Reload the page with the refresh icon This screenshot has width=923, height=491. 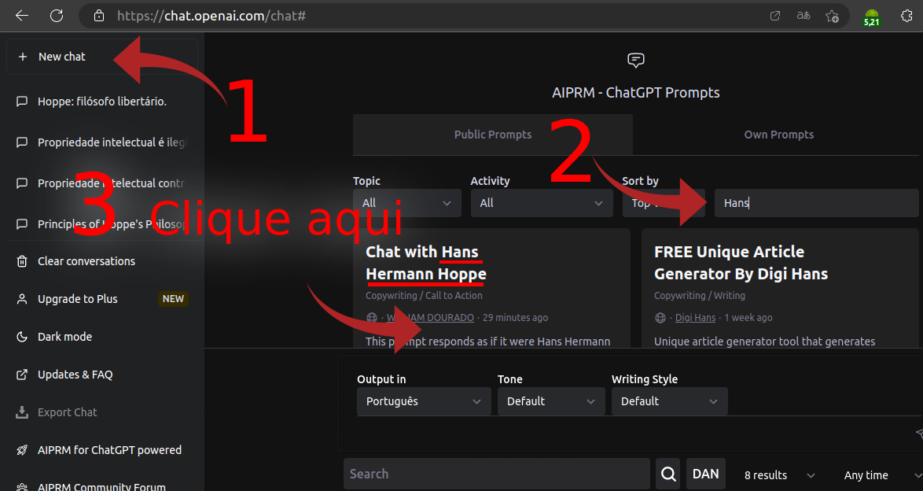57,16
